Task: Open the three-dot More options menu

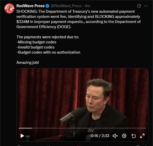Action: (146, 6)
